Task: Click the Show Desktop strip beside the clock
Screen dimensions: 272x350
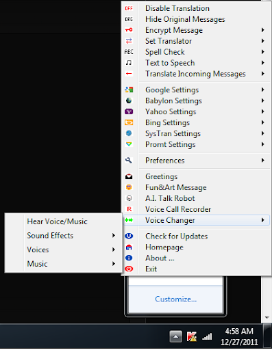Action: 267,336
